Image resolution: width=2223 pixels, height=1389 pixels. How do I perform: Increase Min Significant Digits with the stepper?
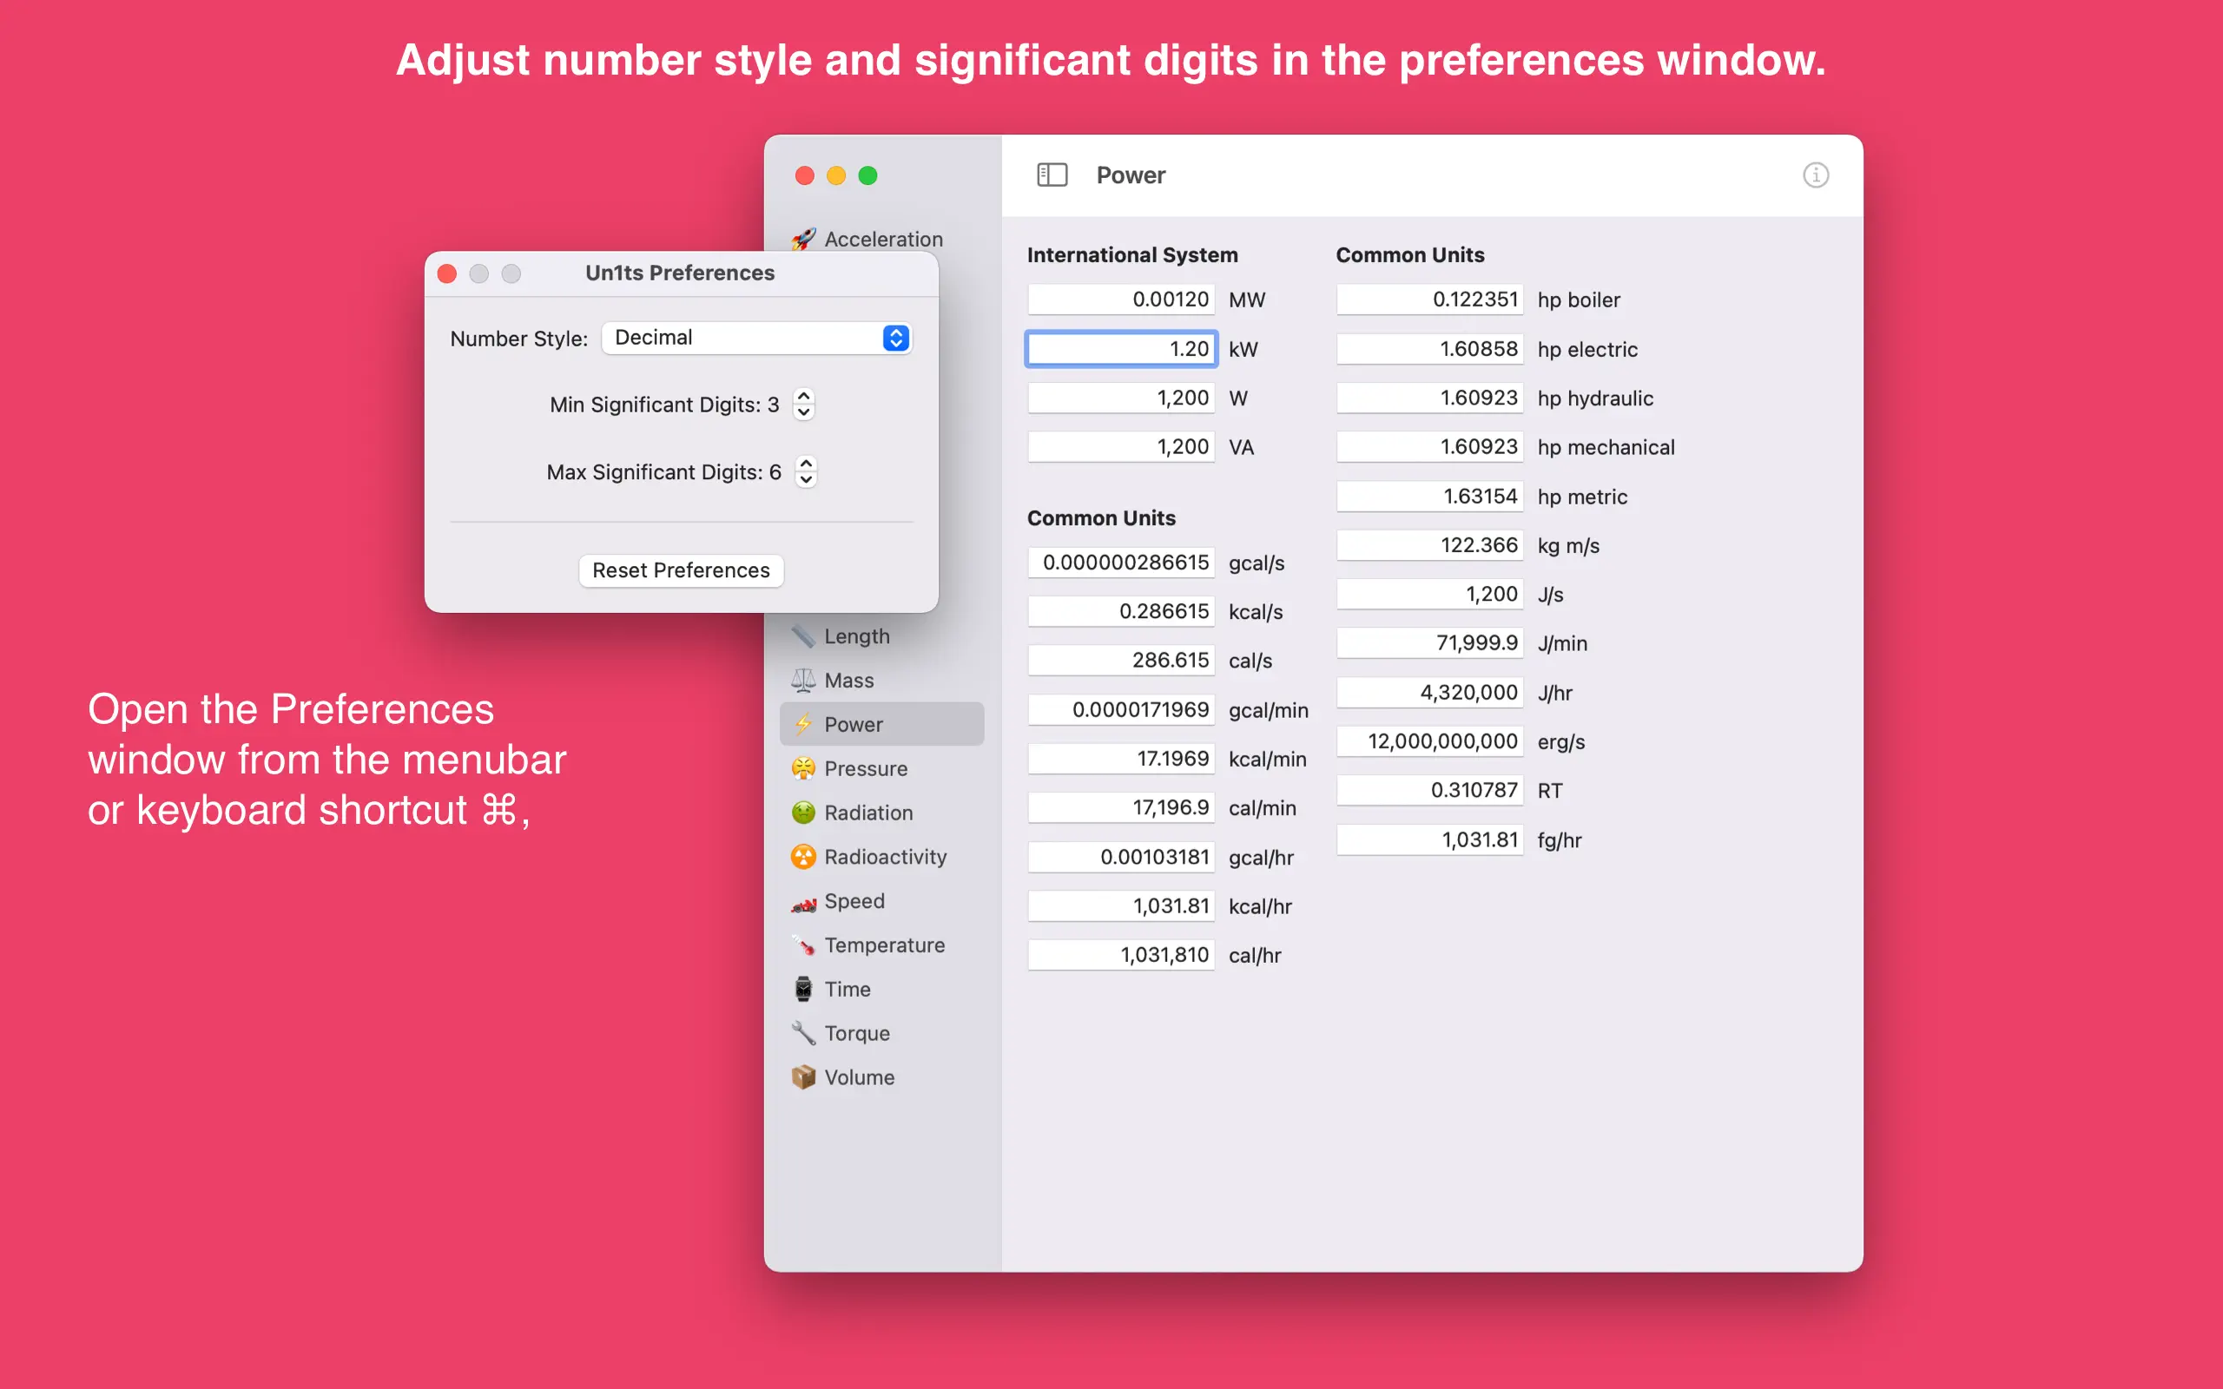coord(804,396)
